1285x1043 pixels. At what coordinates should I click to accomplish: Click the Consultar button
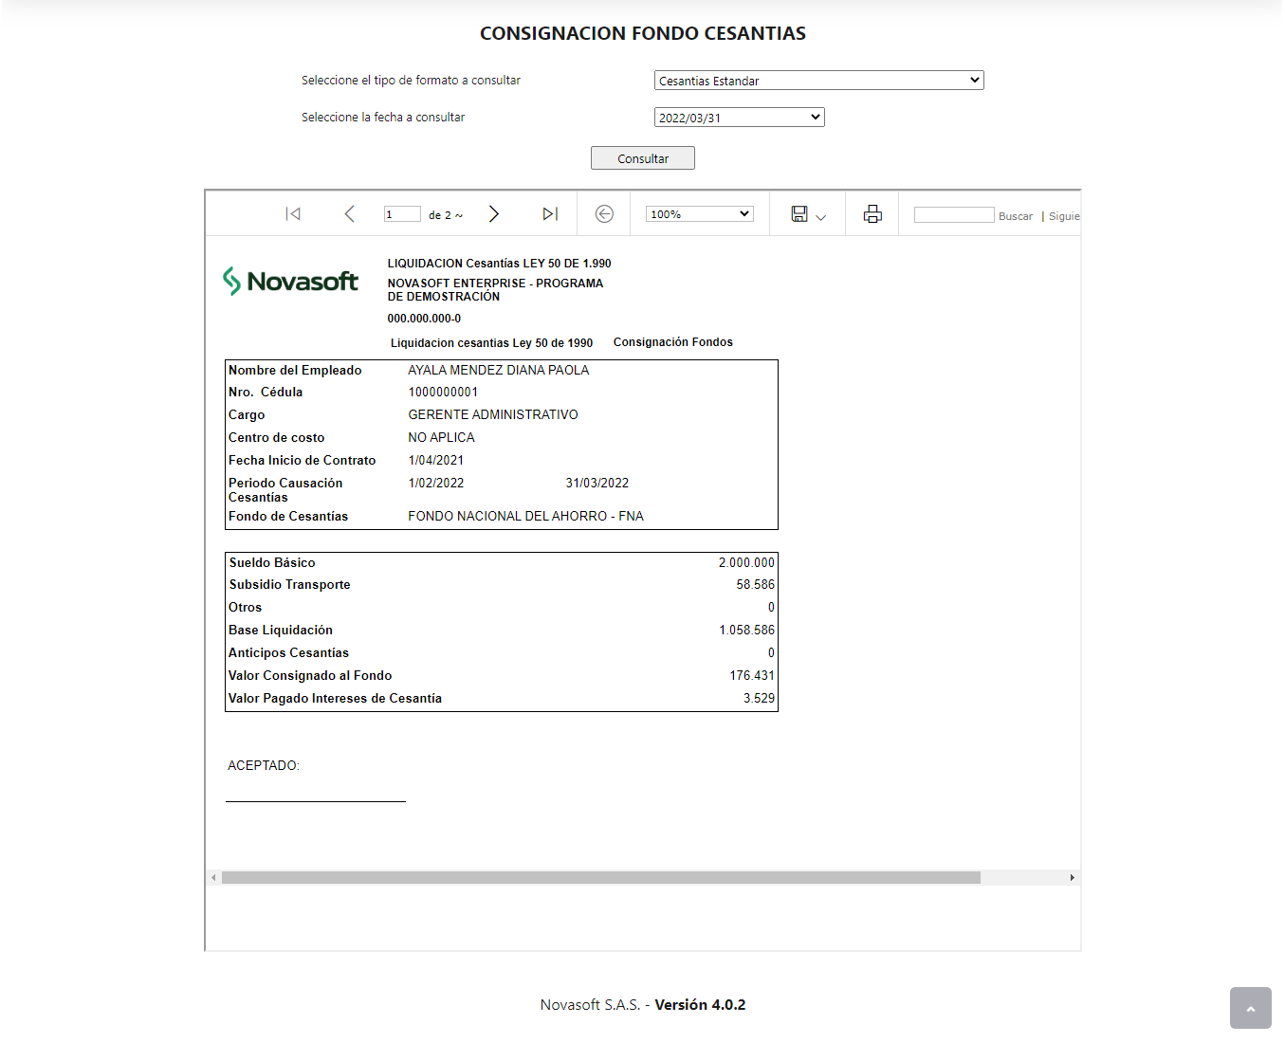(643, 158)
